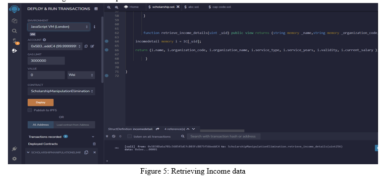
Task: Click the At Address button
Action: click(x=41, y=125)
